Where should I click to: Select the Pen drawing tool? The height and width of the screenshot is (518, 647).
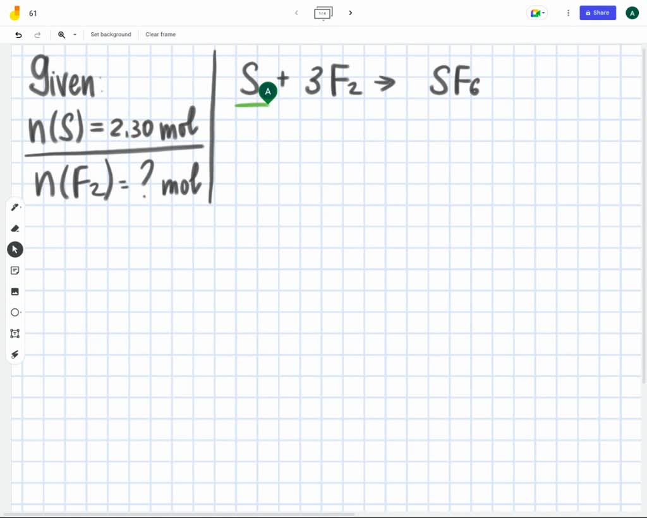[x=15, y=207]
